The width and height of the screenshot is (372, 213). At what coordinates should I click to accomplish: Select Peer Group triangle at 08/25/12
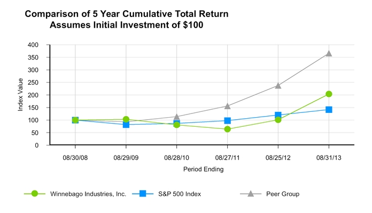coord(278,85)
